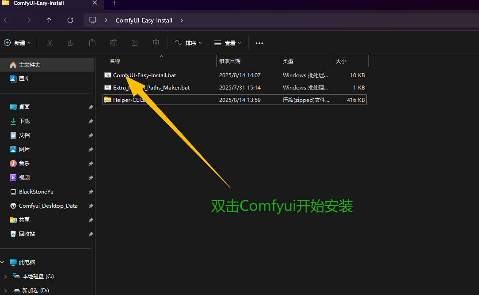Viewport: 479px width, 295px height.
Task: Click the Rename icon in toolbar
Action: coord(114,43)
